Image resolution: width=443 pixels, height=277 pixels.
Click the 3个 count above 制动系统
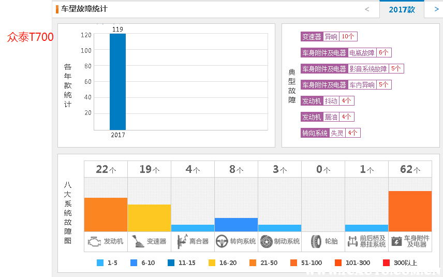click(x=279, y=169)
